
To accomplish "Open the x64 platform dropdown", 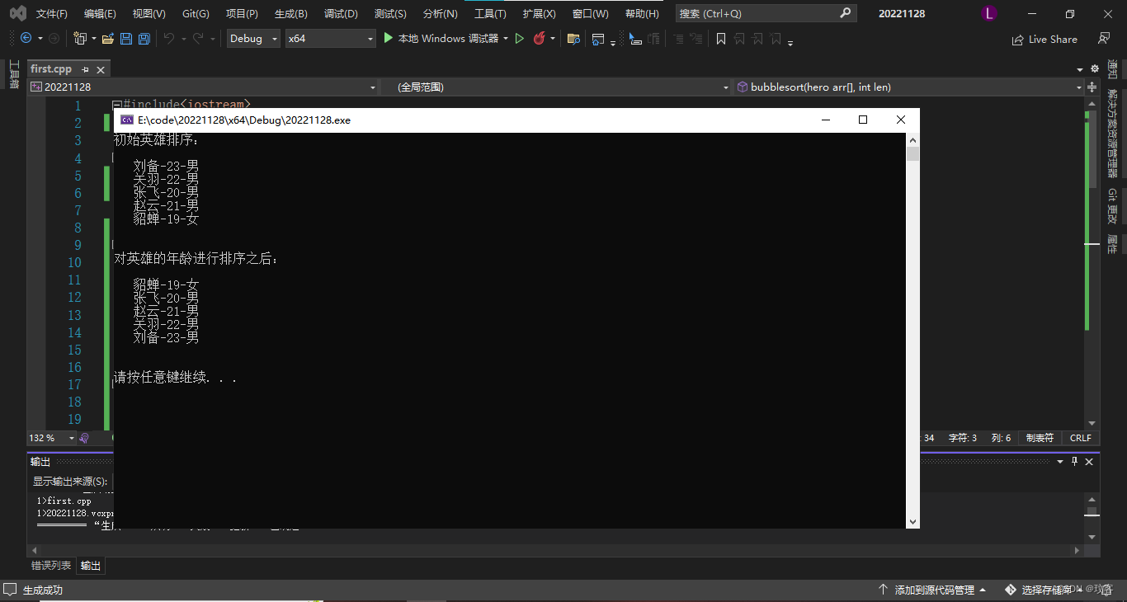I will point(330,39).
